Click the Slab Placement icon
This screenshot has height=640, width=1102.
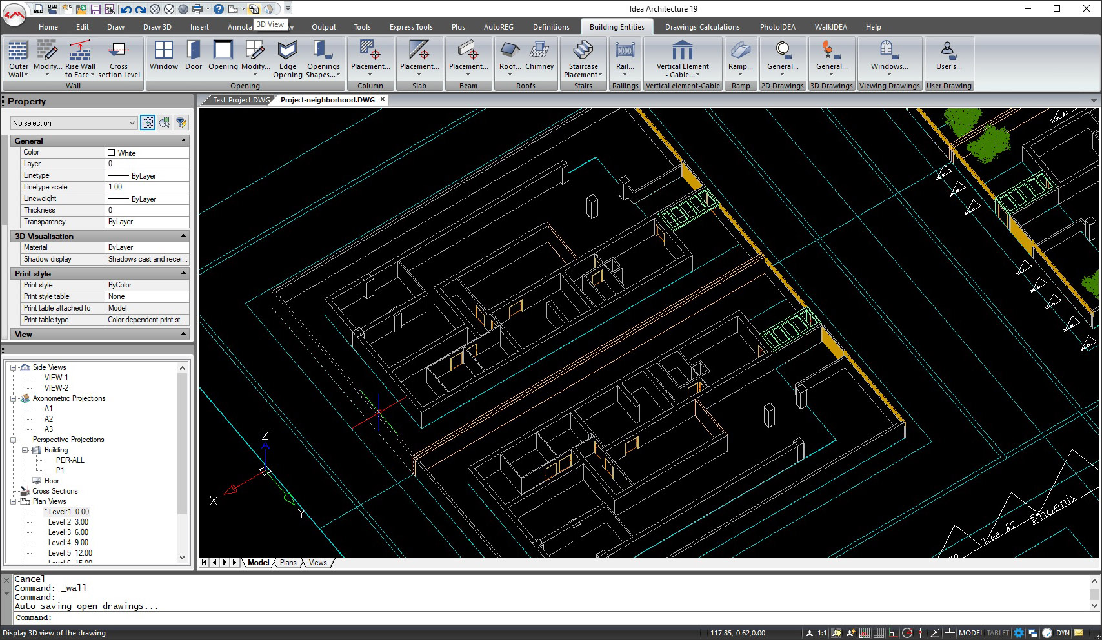click(419, 50)
